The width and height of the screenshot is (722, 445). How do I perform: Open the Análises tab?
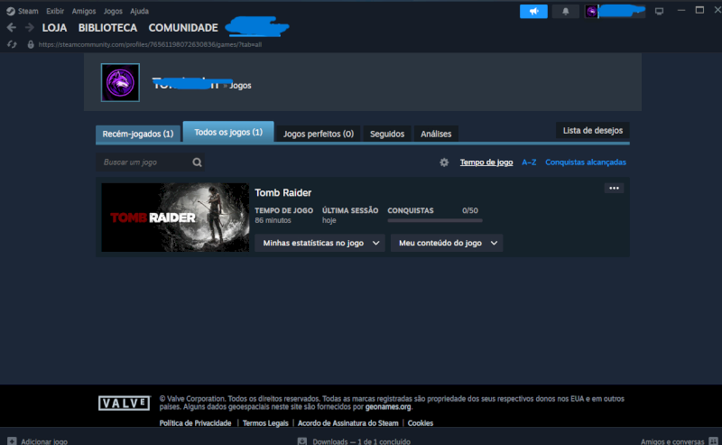point(436,134)
